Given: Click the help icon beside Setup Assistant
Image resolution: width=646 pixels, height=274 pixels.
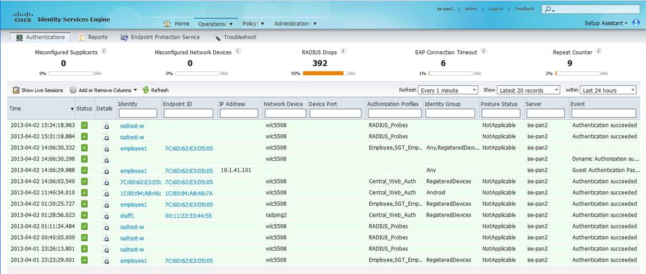Looking at the screenshot, I should point(636,23).
